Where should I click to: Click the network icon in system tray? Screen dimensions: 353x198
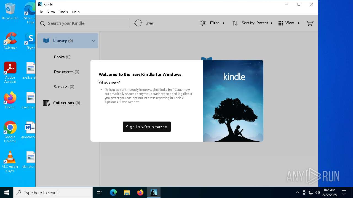pos(311,193)
